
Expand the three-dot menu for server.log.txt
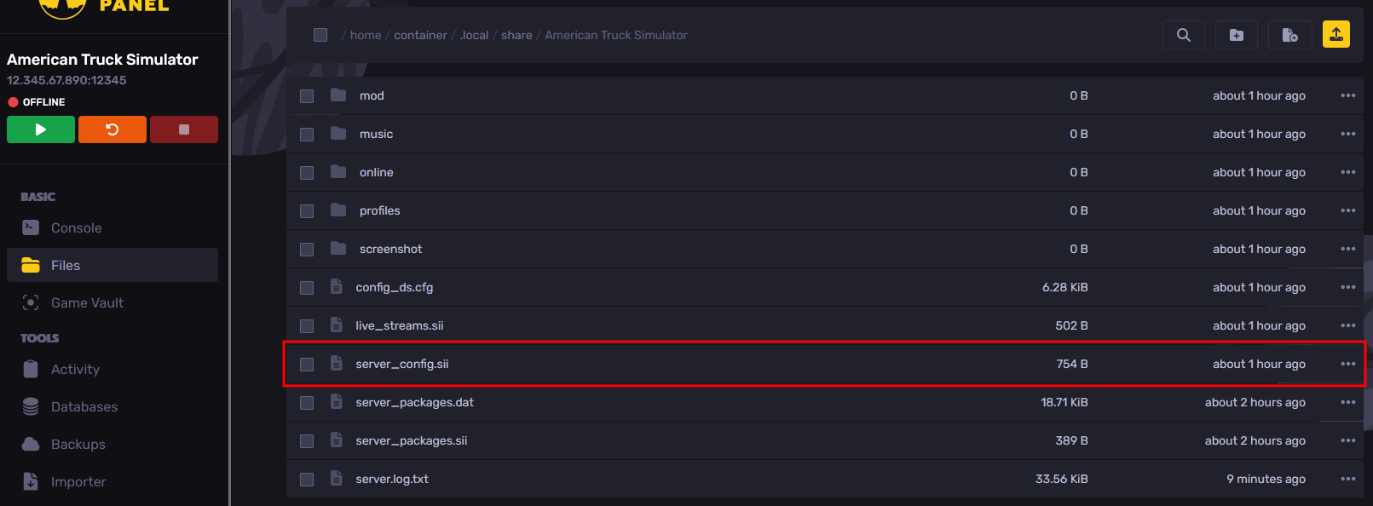coord(1347,479)
